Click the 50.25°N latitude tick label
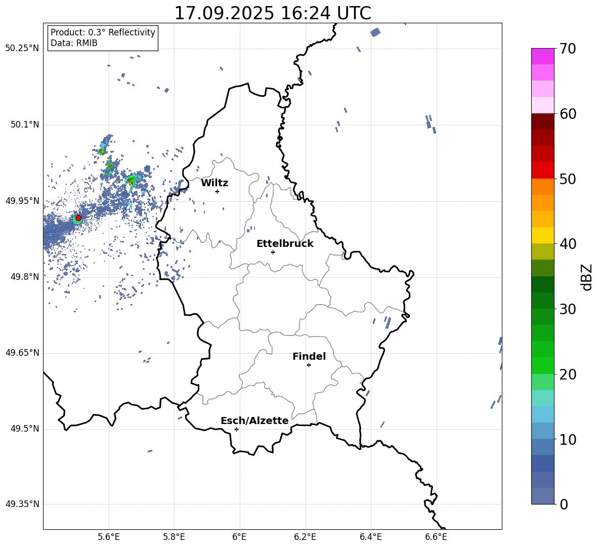 click(22, 49)
